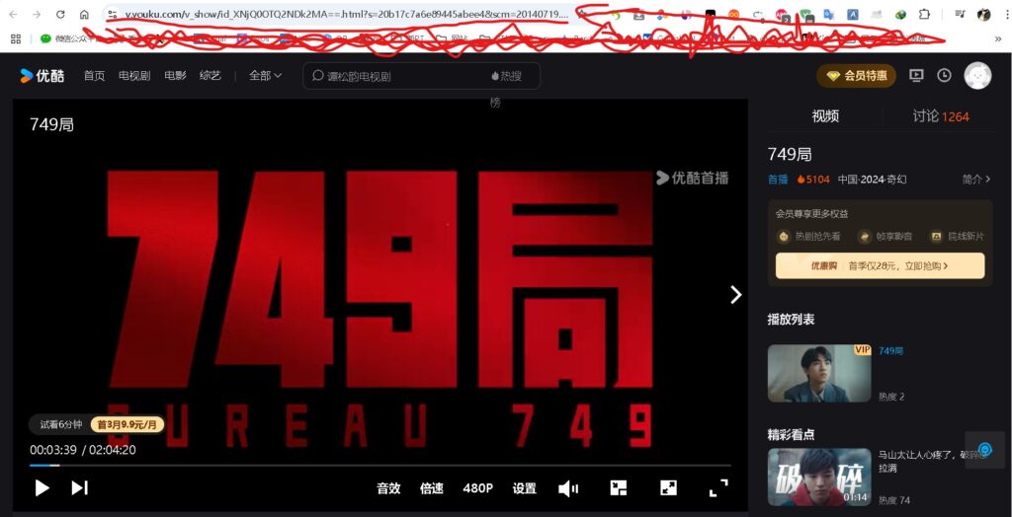Viewport: 1012px width, 517px height.
Task: Click the 会员特惠 membership button
Action: click(857, 76)
